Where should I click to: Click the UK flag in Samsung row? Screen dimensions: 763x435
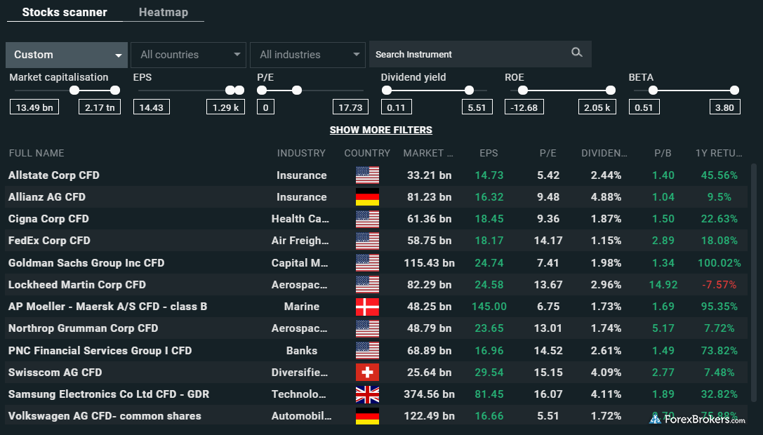pyautogui.click(x=367, y=394)
